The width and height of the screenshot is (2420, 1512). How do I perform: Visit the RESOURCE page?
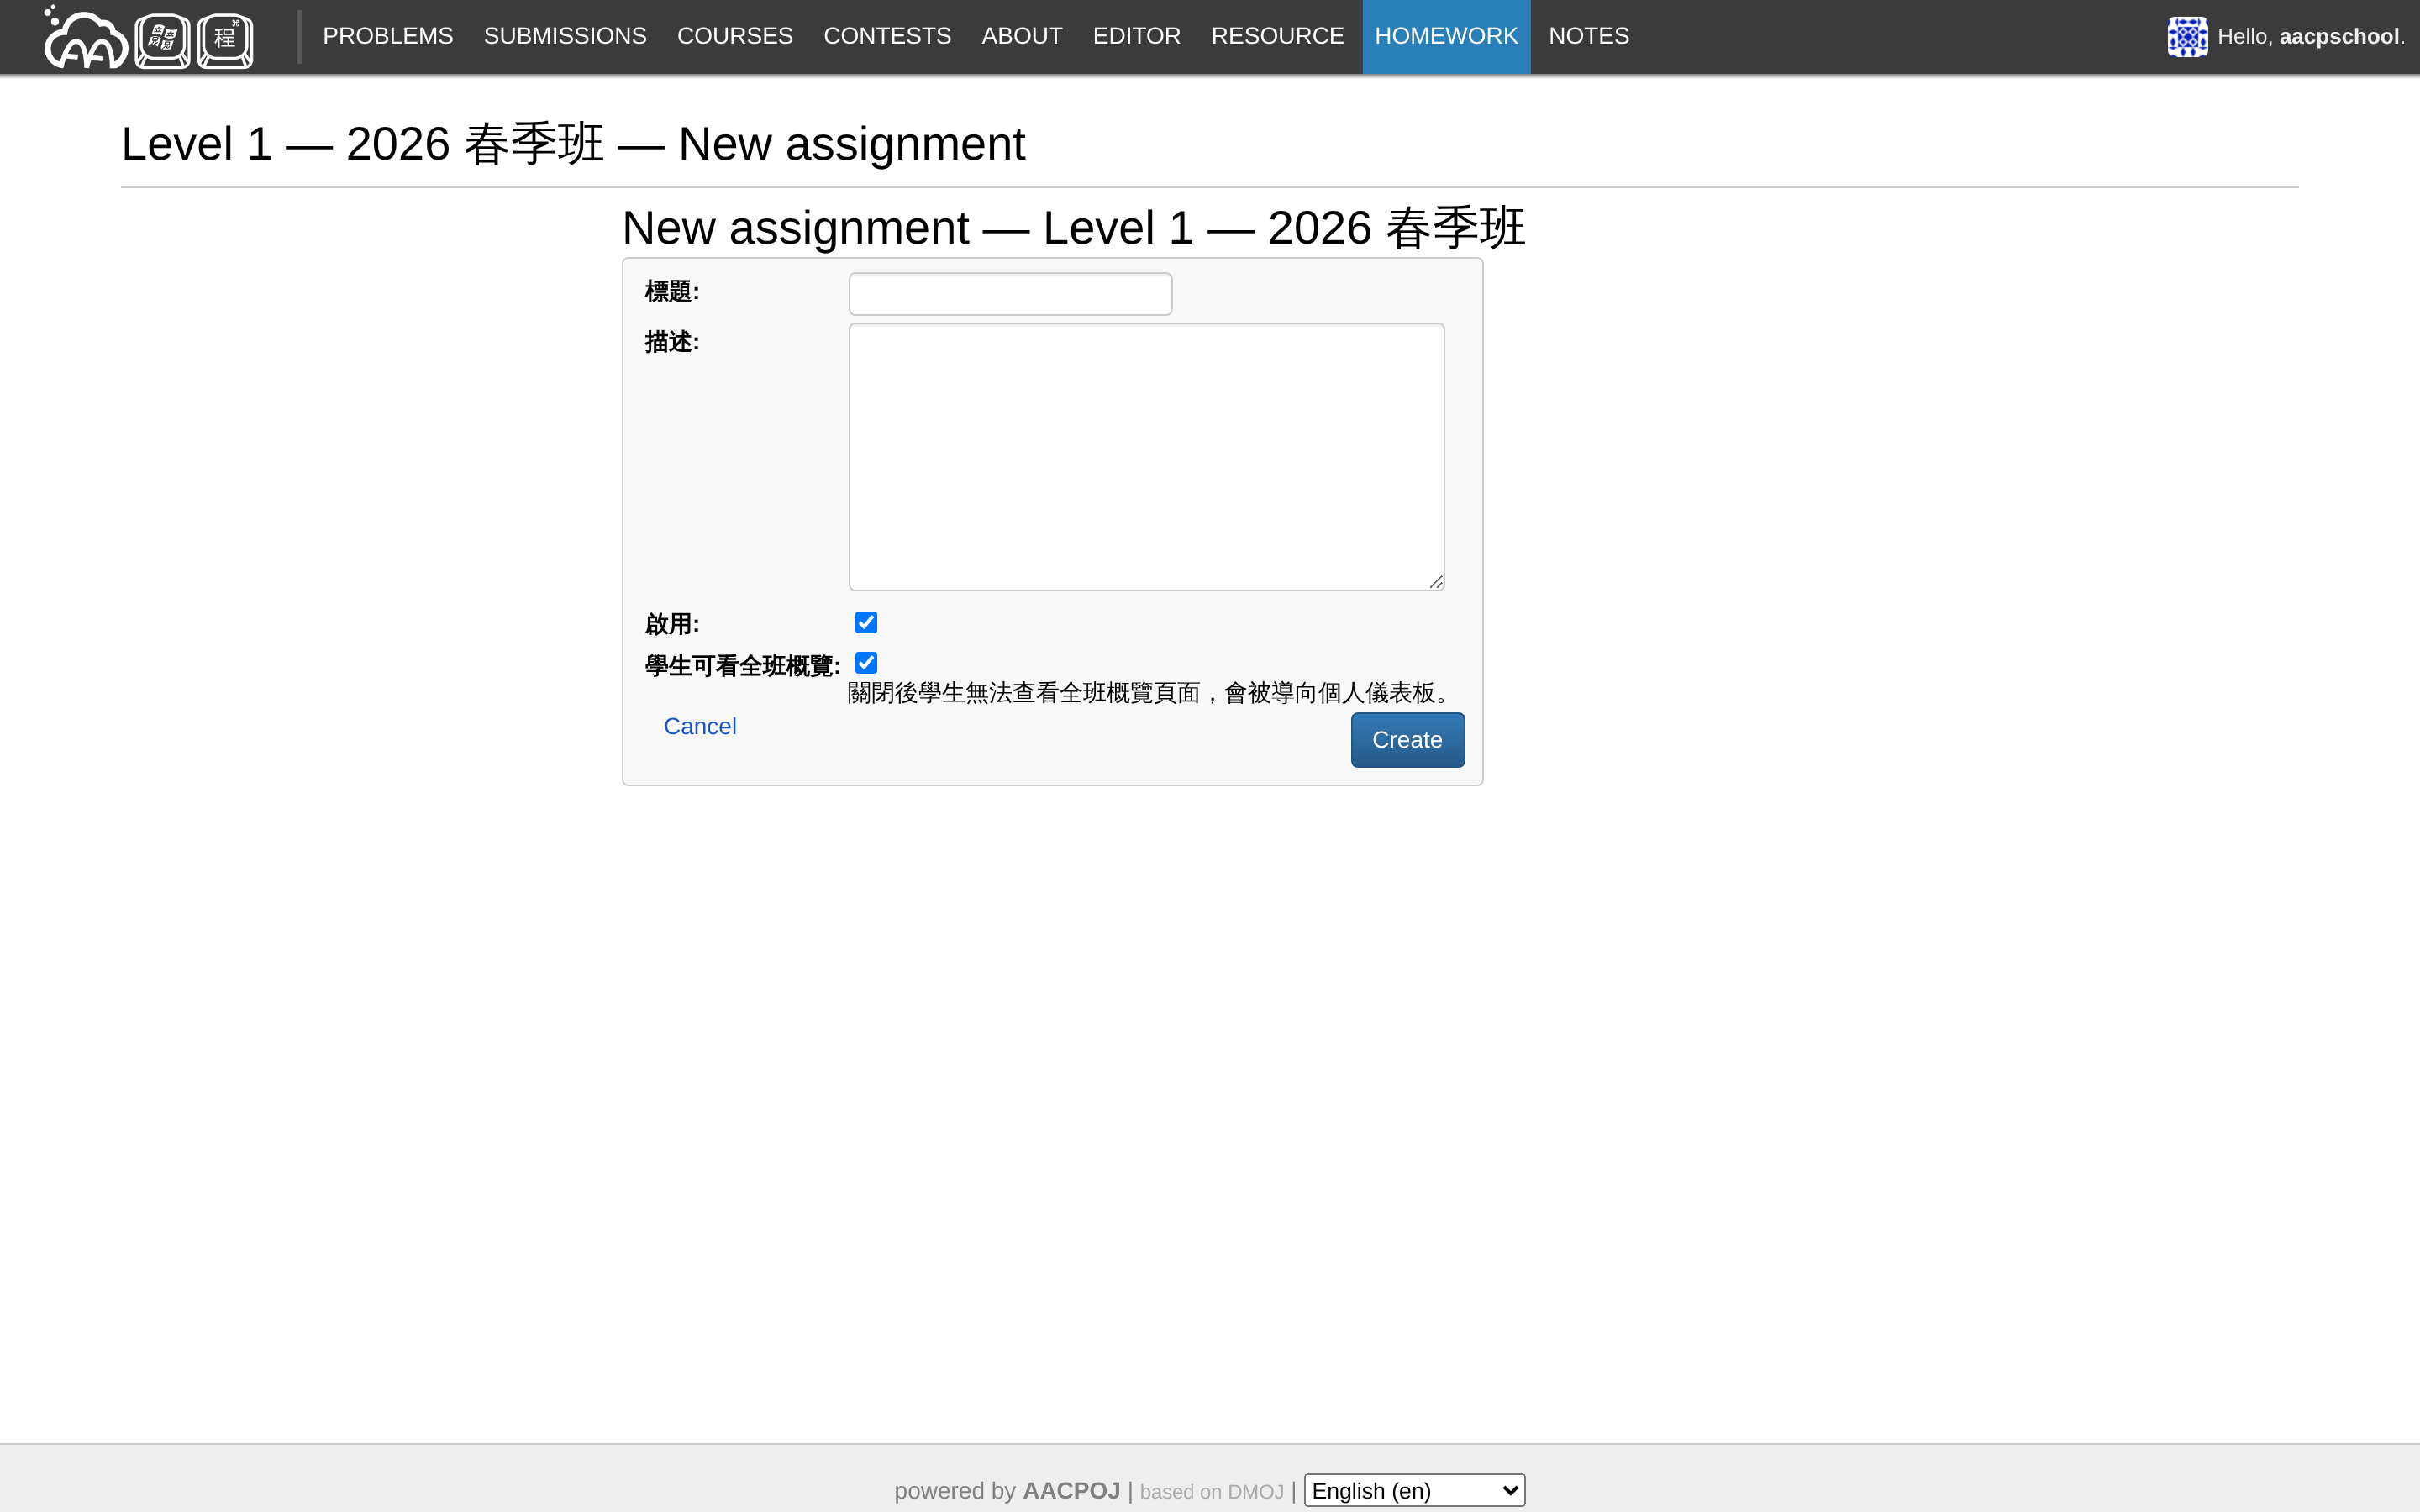1278,36
